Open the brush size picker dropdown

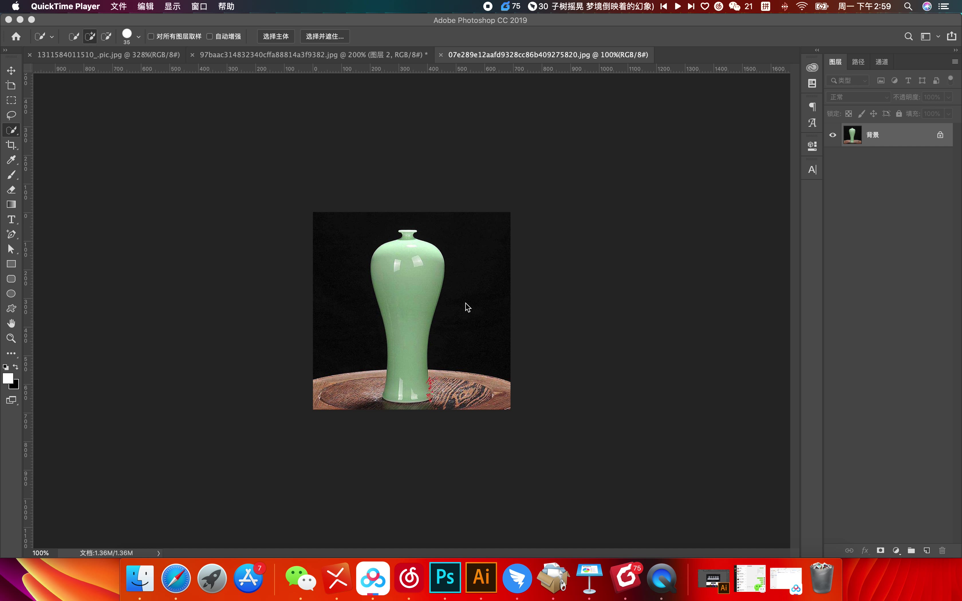coord(138,37)
